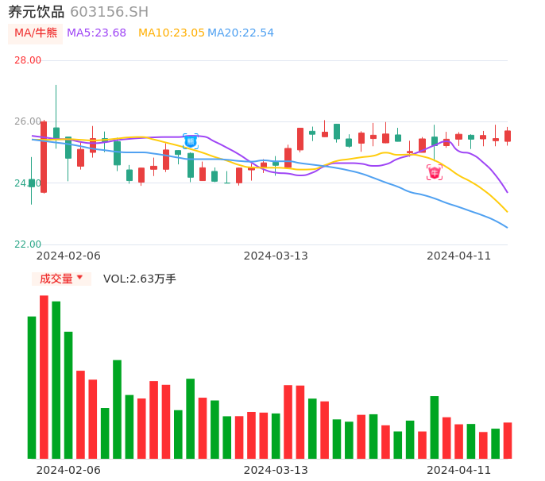This screenshot has width=545, height=481.
Task: Click 2024-02-06 date under price chart
Action: pos(68,256)
